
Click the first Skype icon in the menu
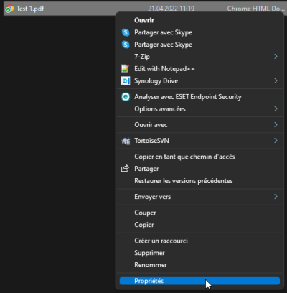point(126,32)
